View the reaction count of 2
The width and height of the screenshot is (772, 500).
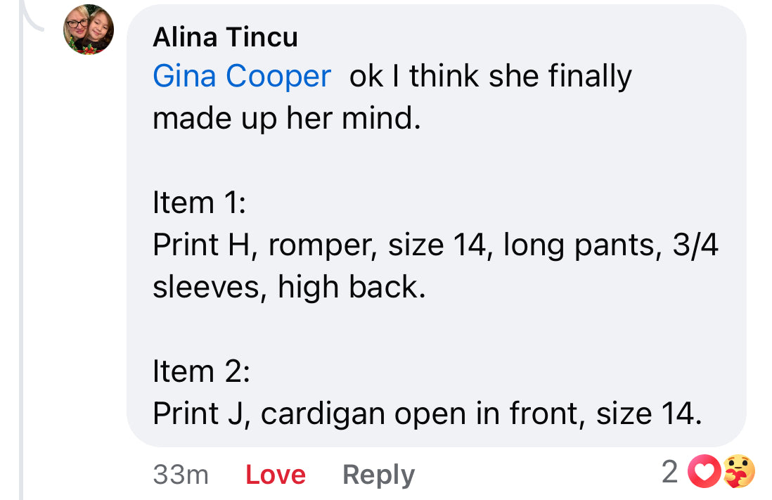pyautogui.click(x=669, y=473)
